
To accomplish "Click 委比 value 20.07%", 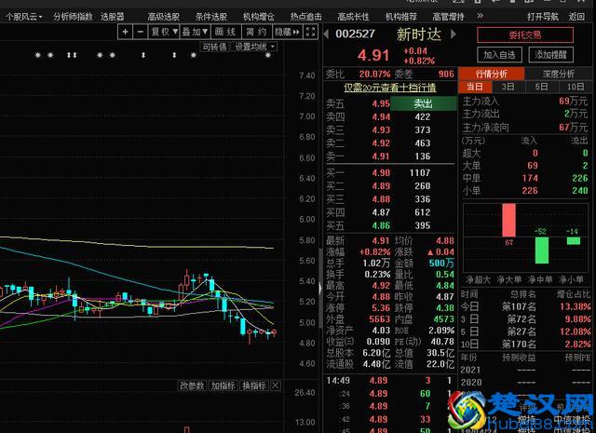I will [x=374, y=74].
